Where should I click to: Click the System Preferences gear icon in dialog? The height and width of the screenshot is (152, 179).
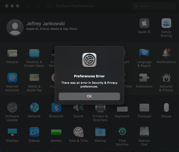[x=89, y=60]
